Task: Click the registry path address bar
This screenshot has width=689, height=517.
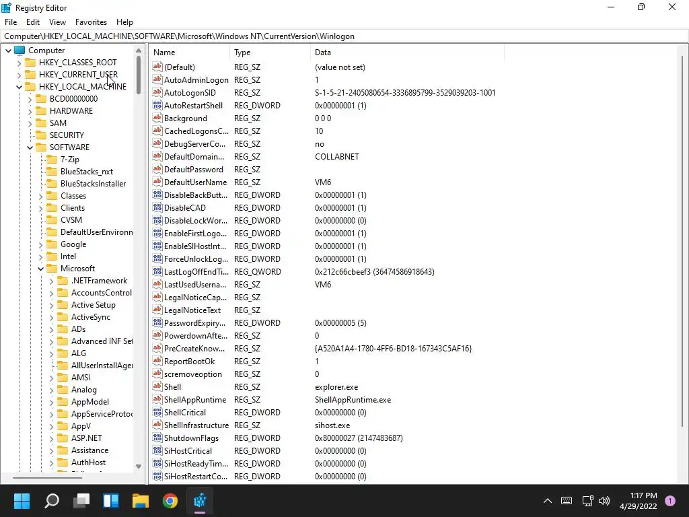Action: click(x=344, y=36)
